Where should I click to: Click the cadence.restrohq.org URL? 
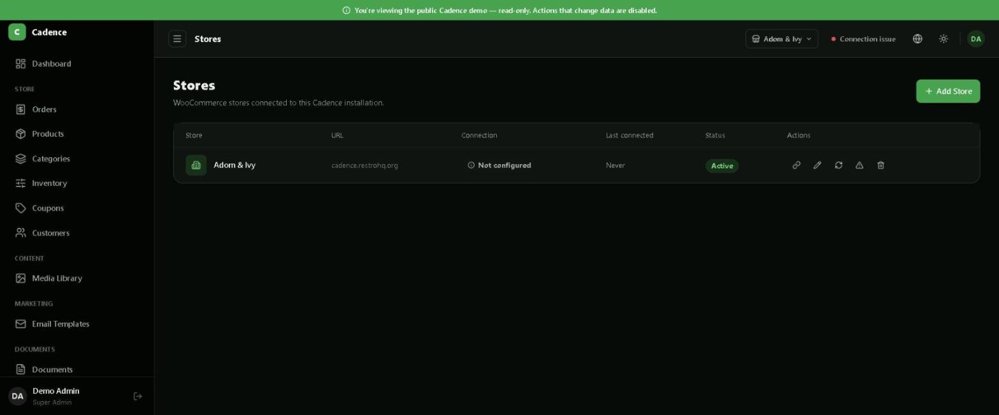pos(364,165)
